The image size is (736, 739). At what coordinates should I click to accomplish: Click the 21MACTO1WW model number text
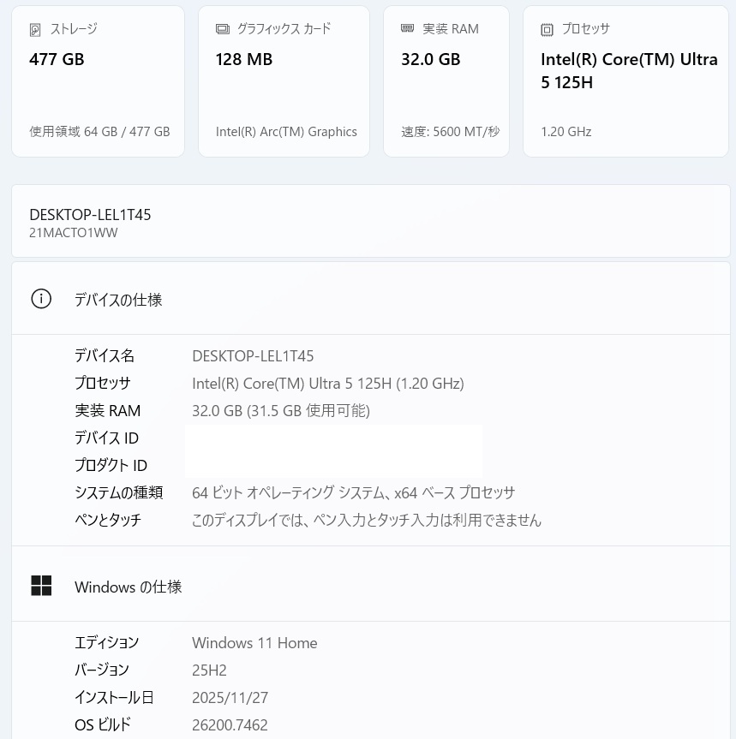74,233
